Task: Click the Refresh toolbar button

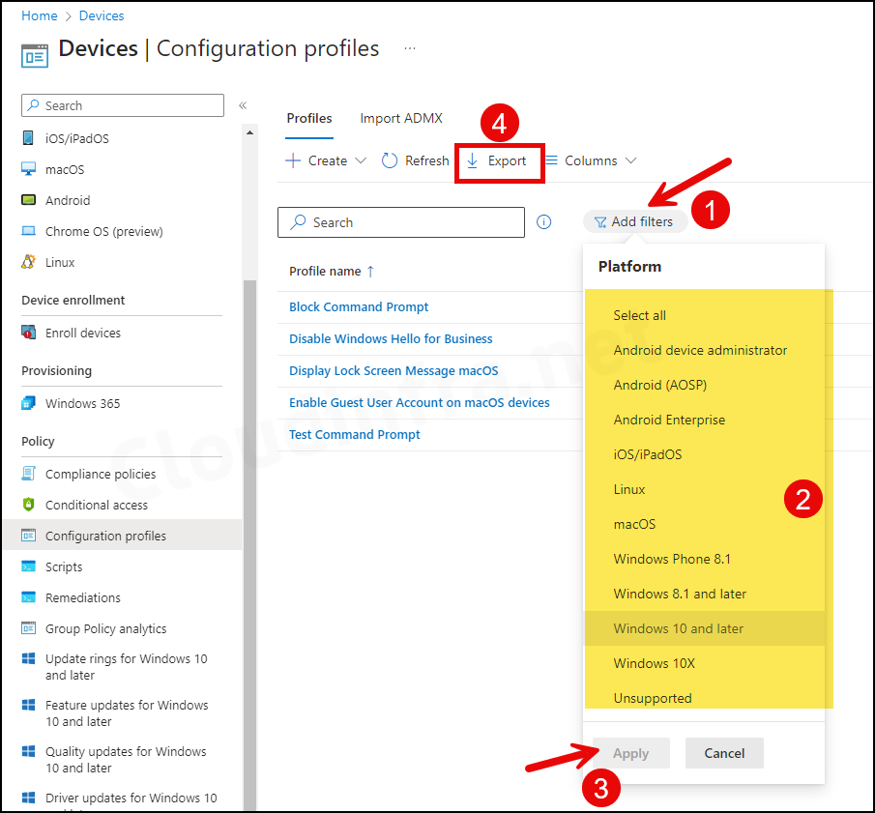Action: point(415,160)
